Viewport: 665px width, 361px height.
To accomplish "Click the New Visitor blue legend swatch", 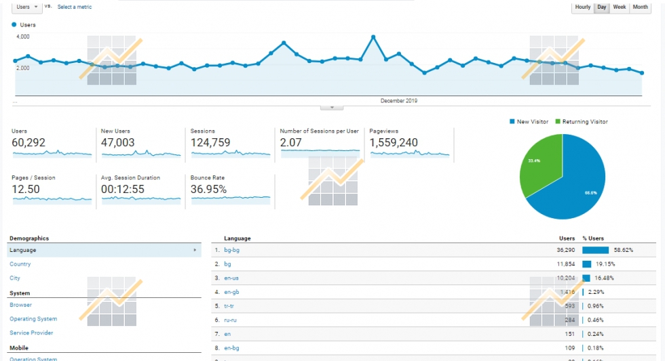I will pyautogui.click(x=512, y=121).
